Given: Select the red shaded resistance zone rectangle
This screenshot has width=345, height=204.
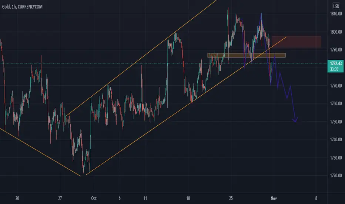Looking at the screenshot, I should [297, 42].
